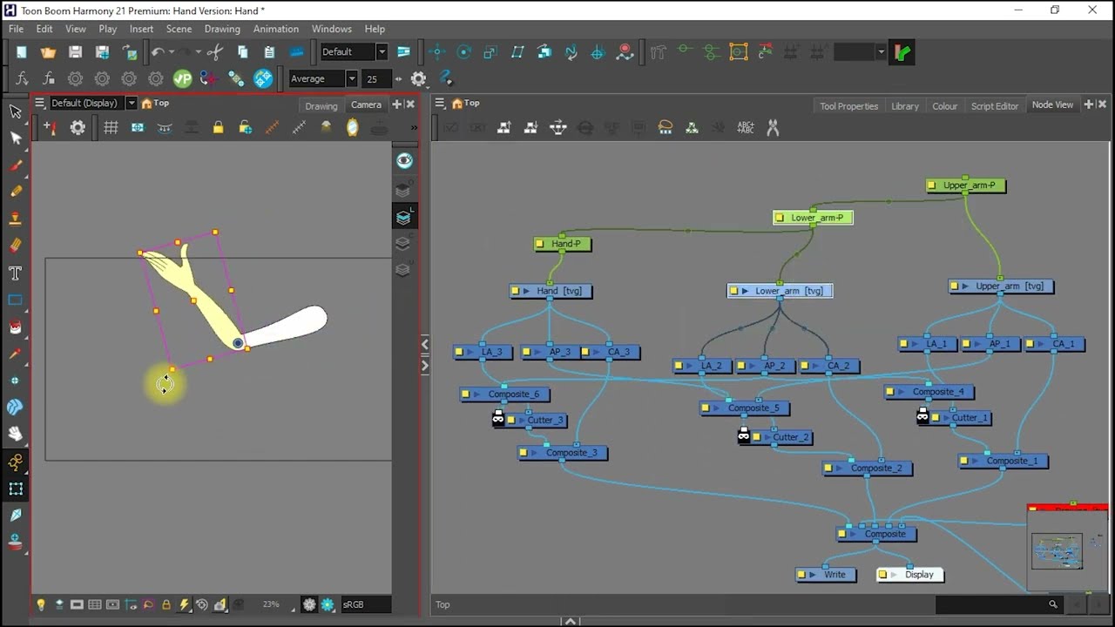Open the Average dropdown in toolbar
This screenshot has width=1115, height=627.
click(x=322, y=78)
